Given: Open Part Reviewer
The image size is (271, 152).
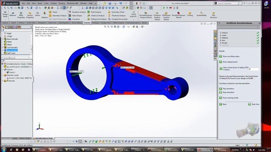Looking at the screenshot, I should (x=213, y=15).
